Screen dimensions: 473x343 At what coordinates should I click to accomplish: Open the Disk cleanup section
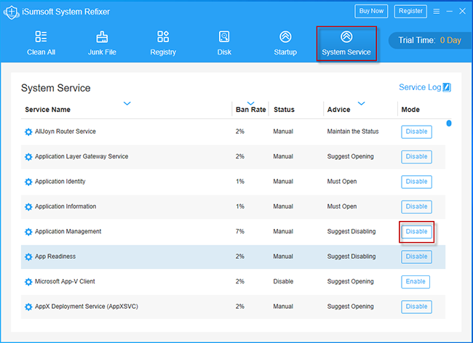(x=224, y=43)
